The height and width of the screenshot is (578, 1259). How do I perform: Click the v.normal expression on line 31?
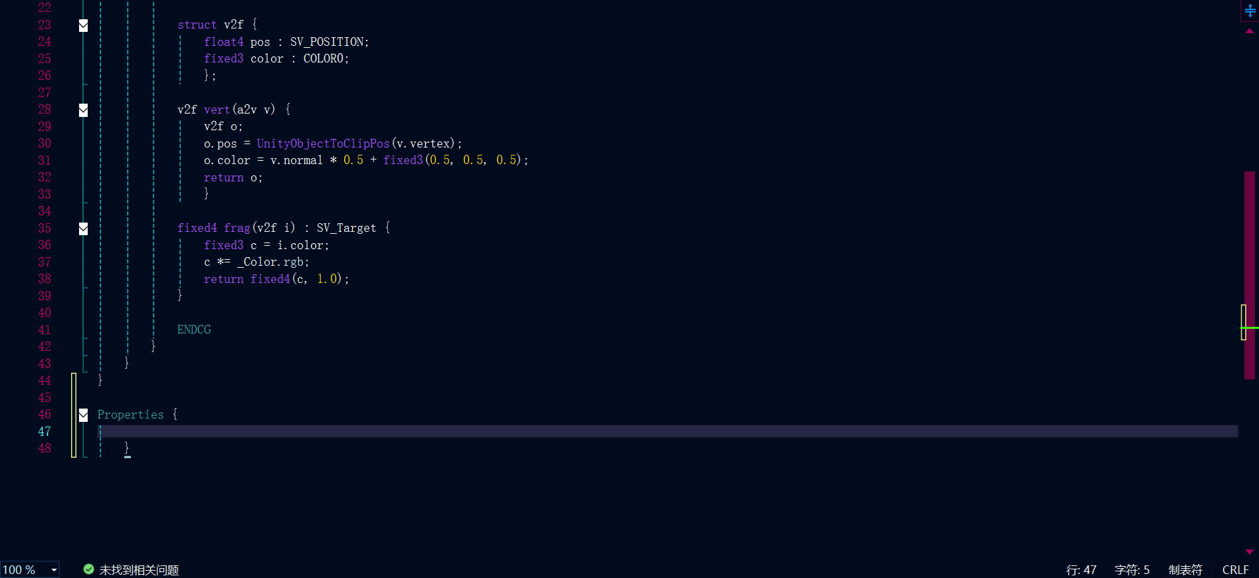pos(296,160)
